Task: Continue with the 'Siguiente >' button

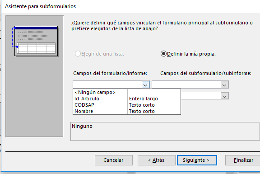Action: [197, 160]
